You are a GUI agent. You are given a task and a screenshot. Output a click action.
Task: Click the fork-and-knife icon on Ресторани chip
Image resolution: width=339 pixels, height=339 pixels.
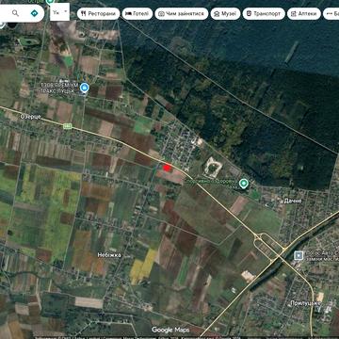83,14
